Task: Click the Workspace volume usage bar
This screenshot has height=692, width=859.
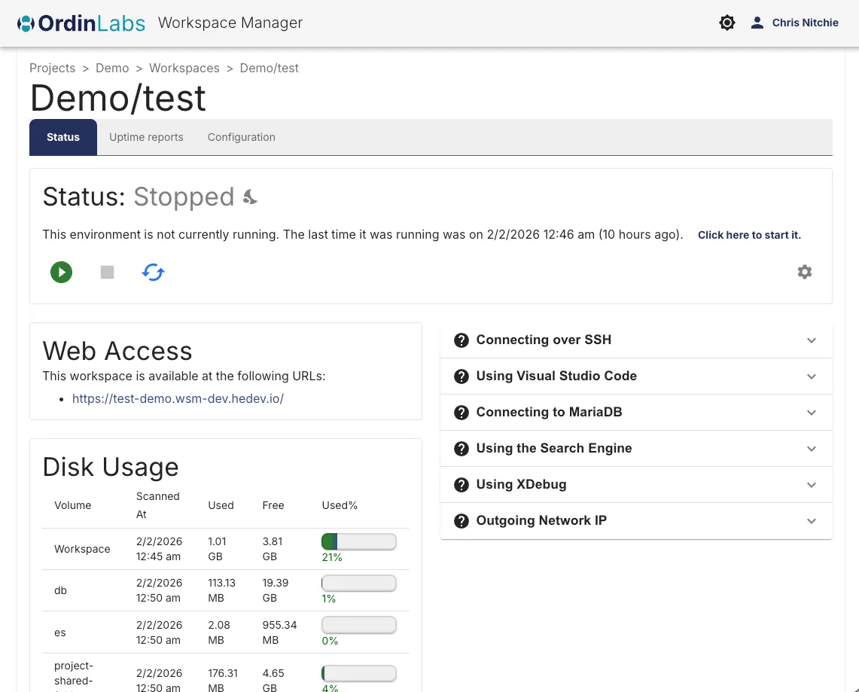Action: [358, 541]
